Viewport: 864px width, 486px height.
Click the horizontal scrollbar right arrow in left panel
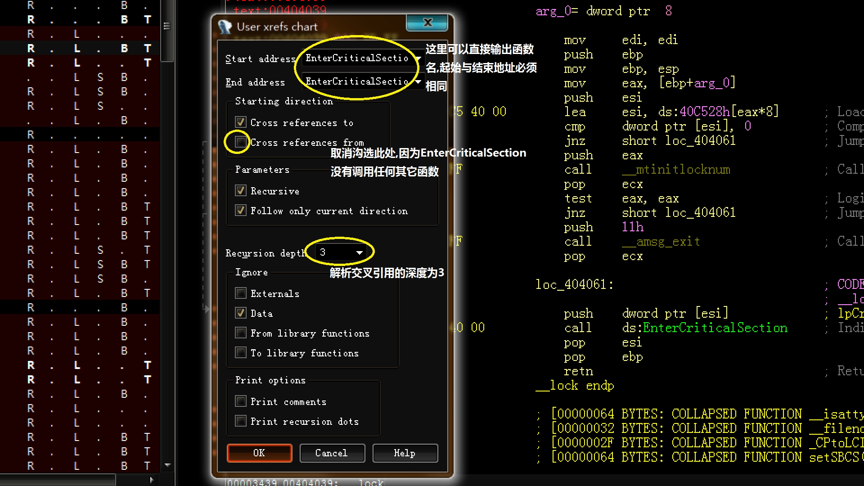point(152,480)
